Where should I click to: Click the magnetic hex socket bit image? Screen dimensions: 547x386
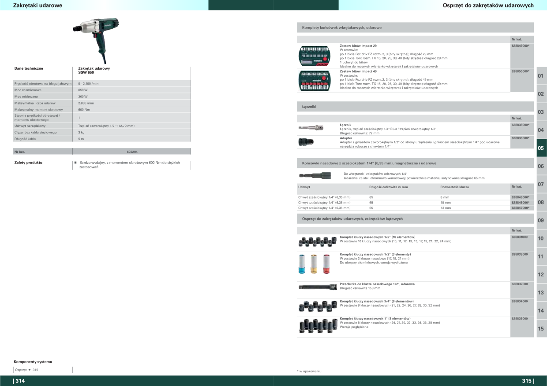click(x=315, y=175)
